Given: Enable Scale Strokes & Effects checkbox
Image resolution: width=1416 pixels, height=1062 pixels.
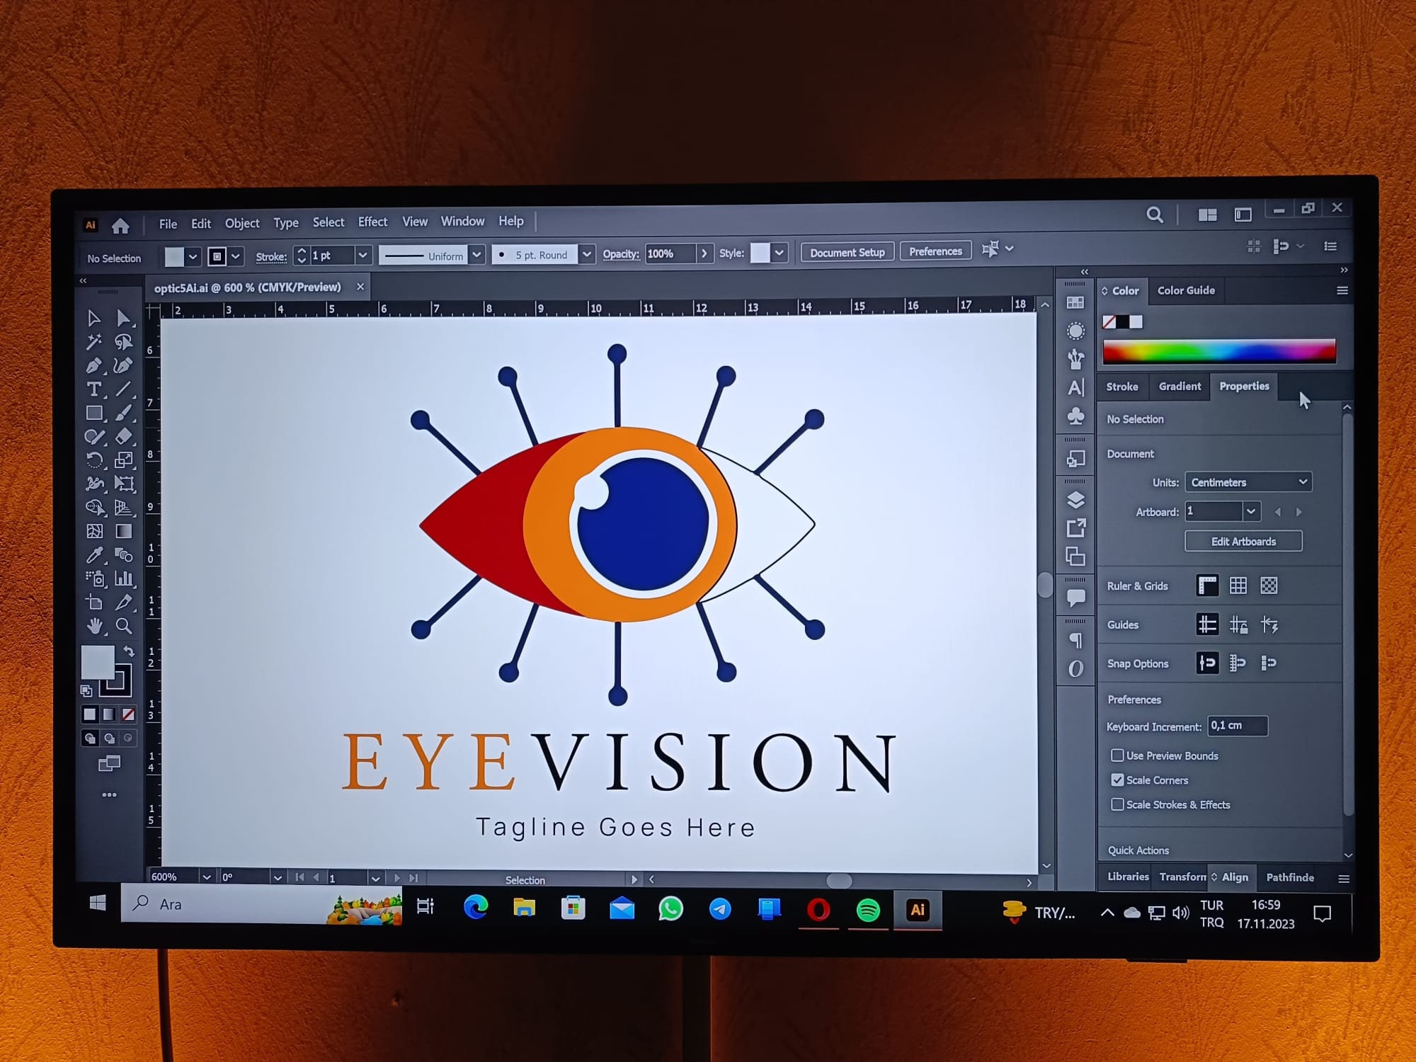Looking at the screenshot, I should tap(1117, 804).
